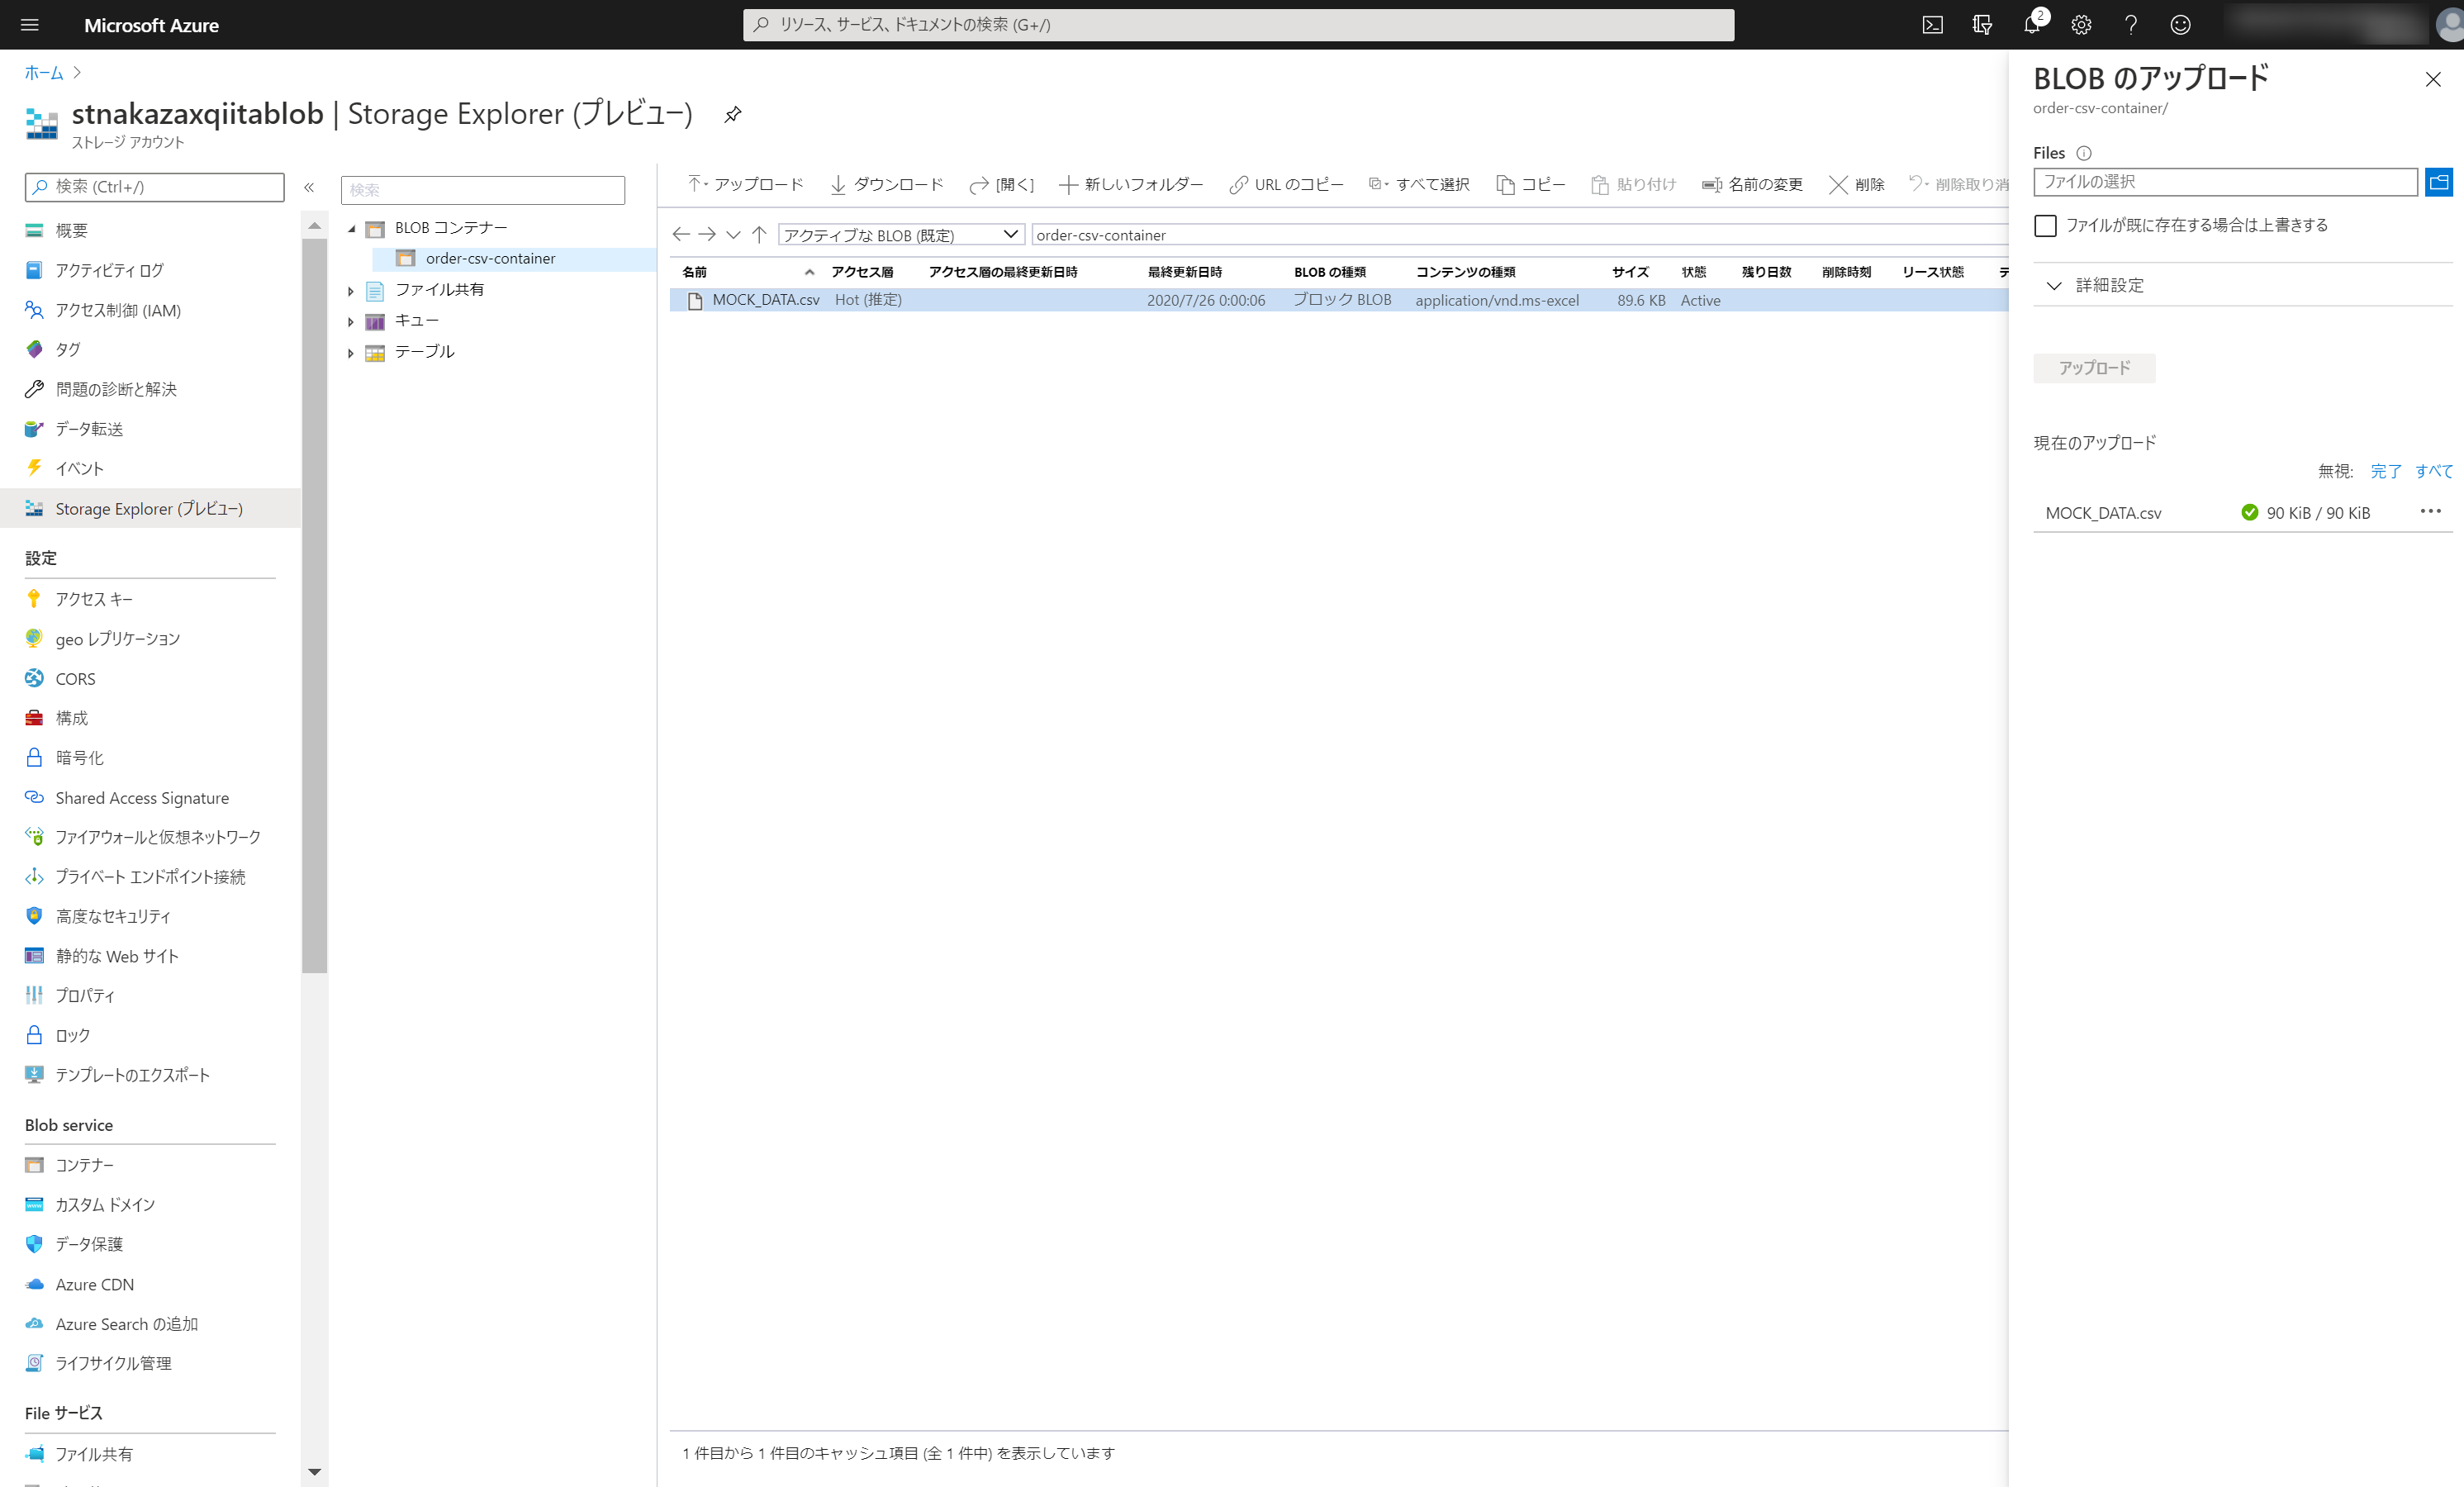Click the ホーム breadcrumb link
2464x1487 pixels.
43,73
